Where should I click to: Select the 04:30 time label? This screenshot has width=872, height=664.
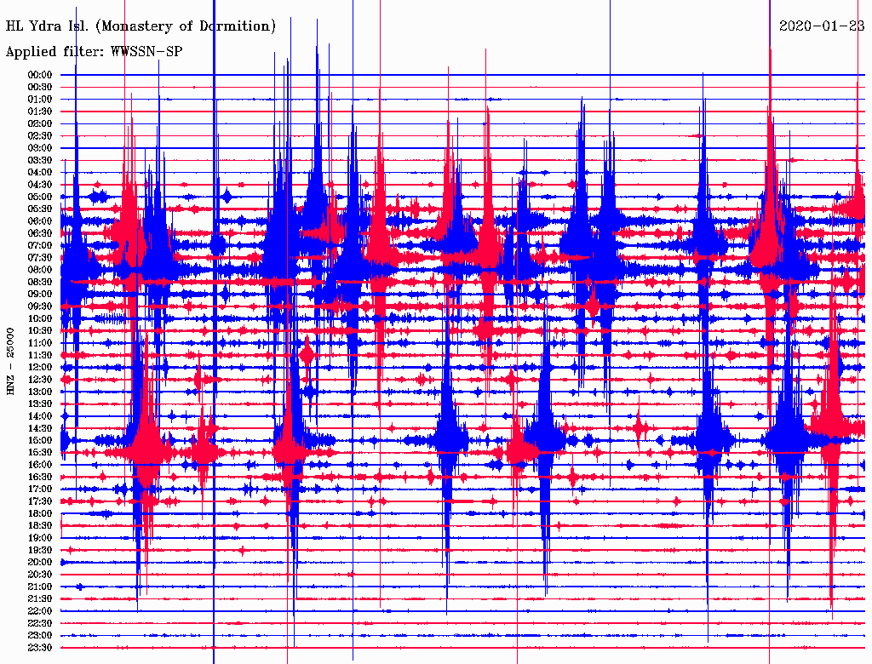pos(40,185)
